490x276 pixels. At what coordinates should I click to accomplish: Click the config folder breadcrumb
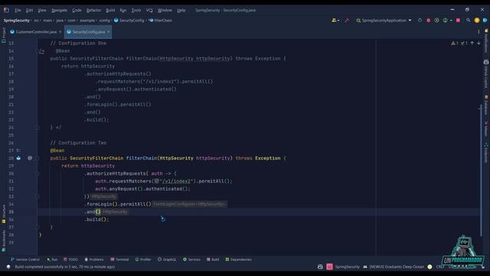coord(104,21)
